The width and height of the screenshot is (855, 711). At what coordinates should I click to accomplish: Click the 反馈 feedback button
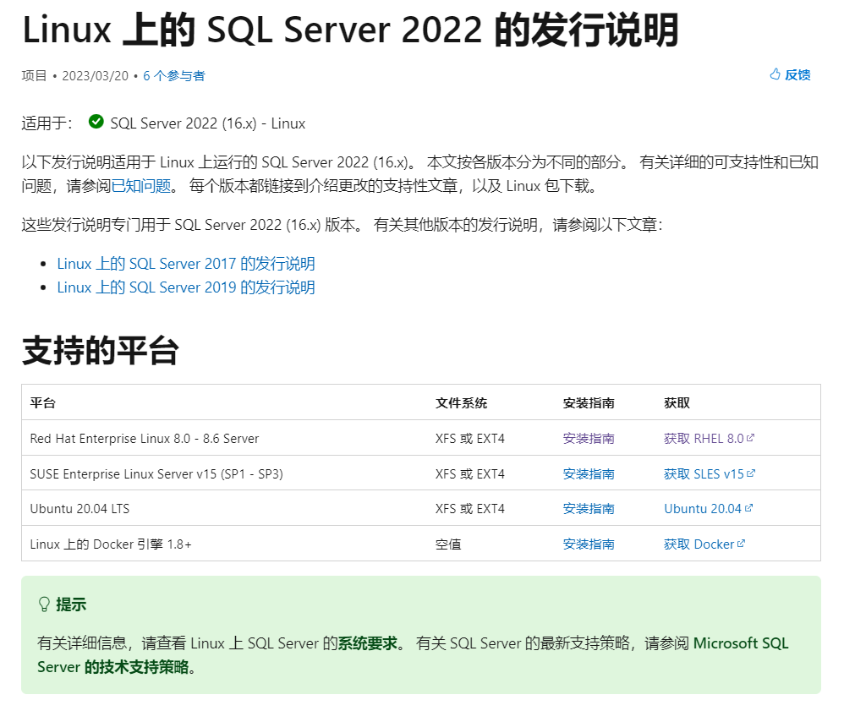point(790,74)
